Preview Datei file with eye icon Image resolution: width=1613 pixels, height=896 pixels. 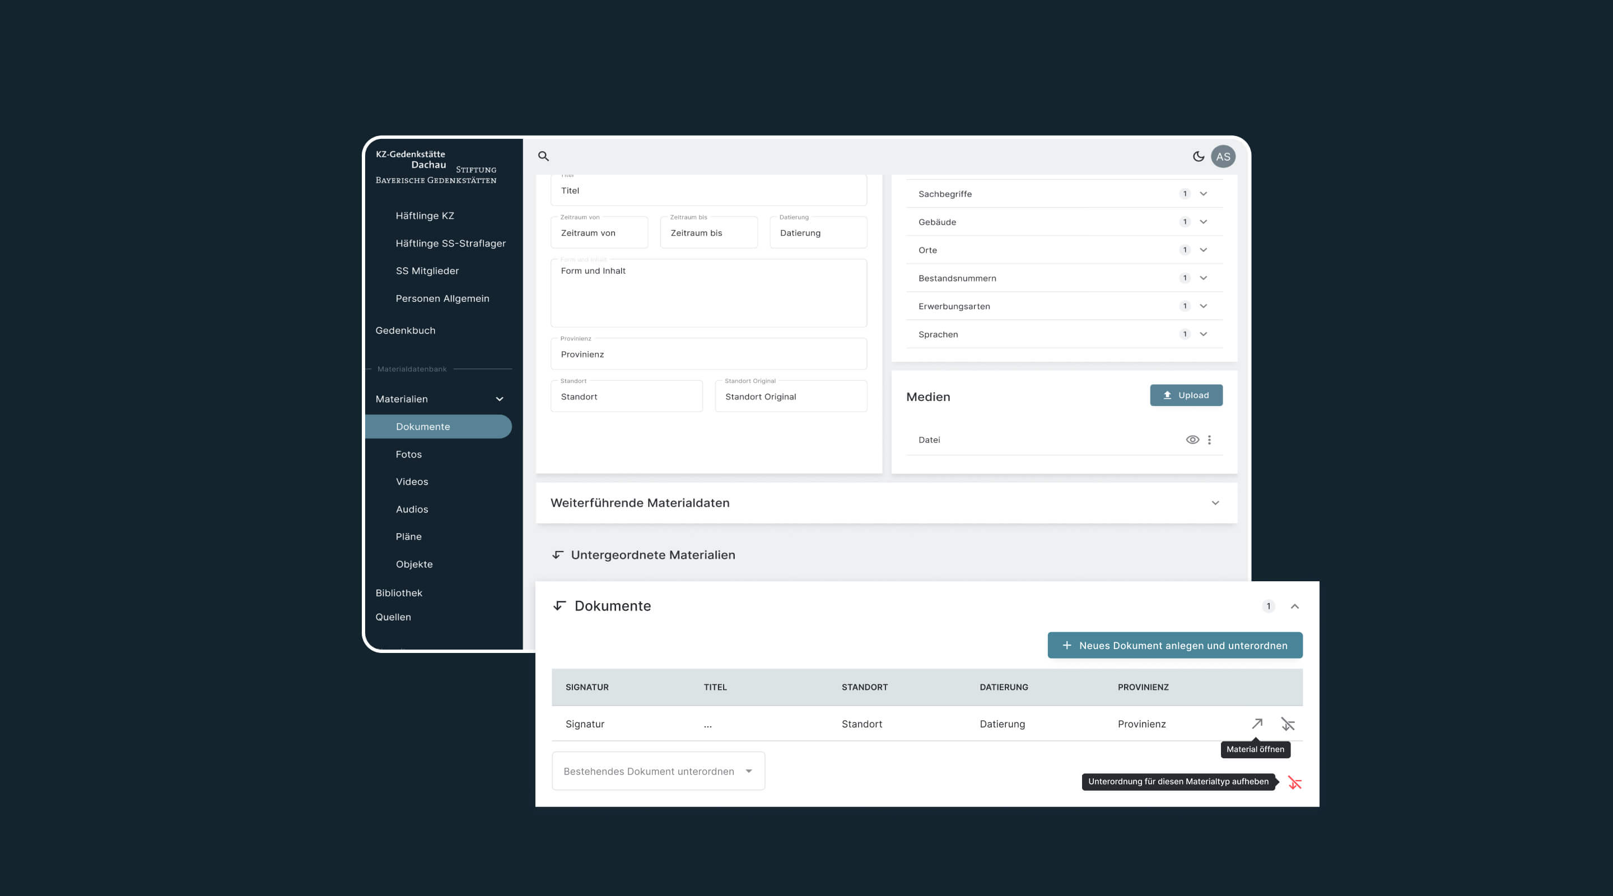(1192, 440)
